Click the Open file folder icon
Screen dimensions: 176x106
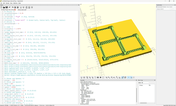click(4, 7)
